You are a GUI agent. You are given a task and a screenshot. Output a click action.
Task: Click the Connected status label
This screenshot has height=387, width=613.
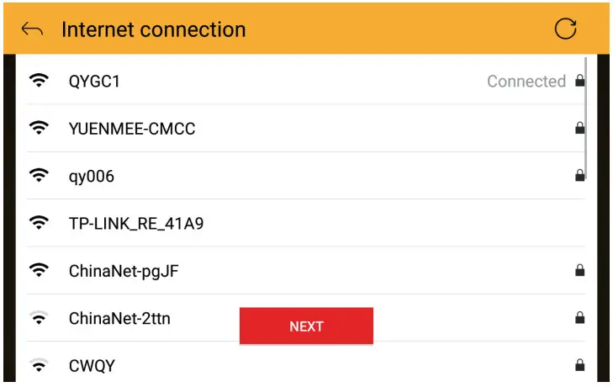tap(526, 82)
